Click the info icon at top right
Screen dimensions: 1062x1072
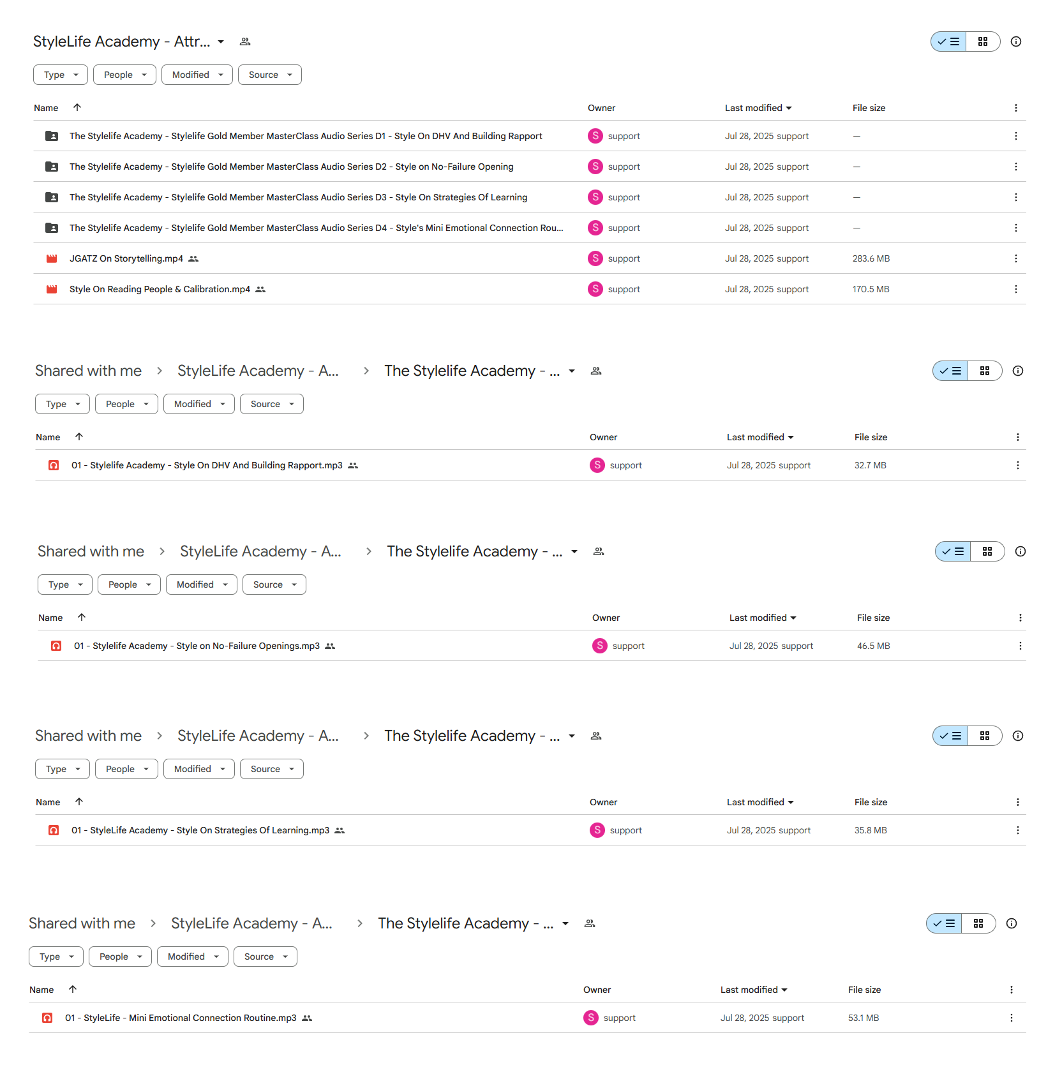click(1015, 41)
